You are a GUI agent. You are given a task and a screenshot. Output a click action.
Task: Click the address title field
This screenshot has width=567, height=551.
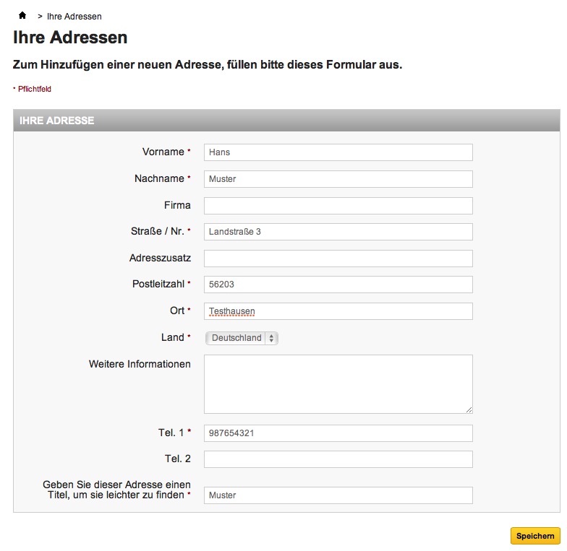point(338,495)
